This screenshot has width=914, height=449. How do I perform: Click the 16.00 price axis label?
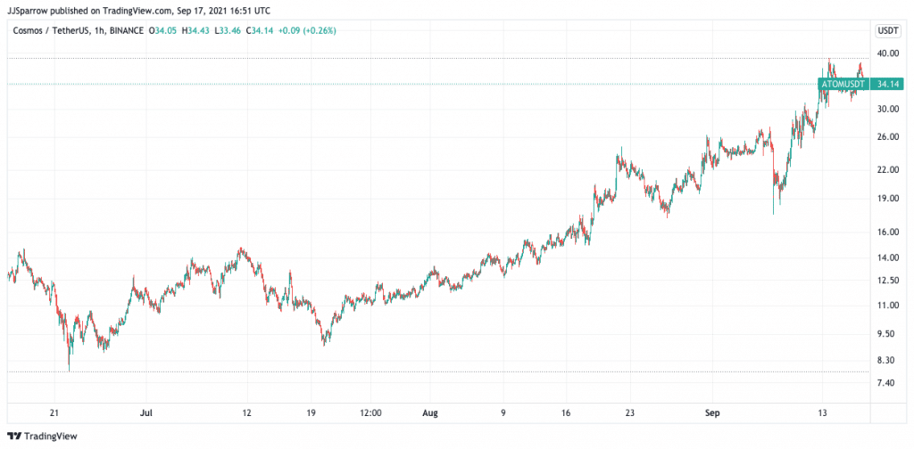tap(888, 233)
